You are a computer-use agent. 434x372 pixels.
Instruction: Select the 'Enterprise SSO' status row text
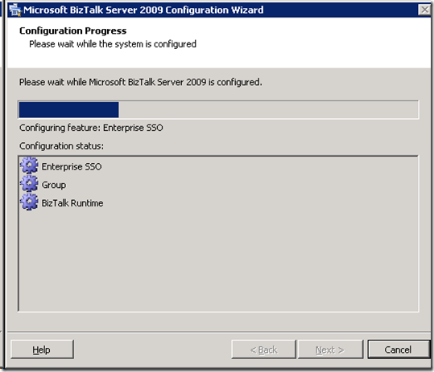coord(72,166)
